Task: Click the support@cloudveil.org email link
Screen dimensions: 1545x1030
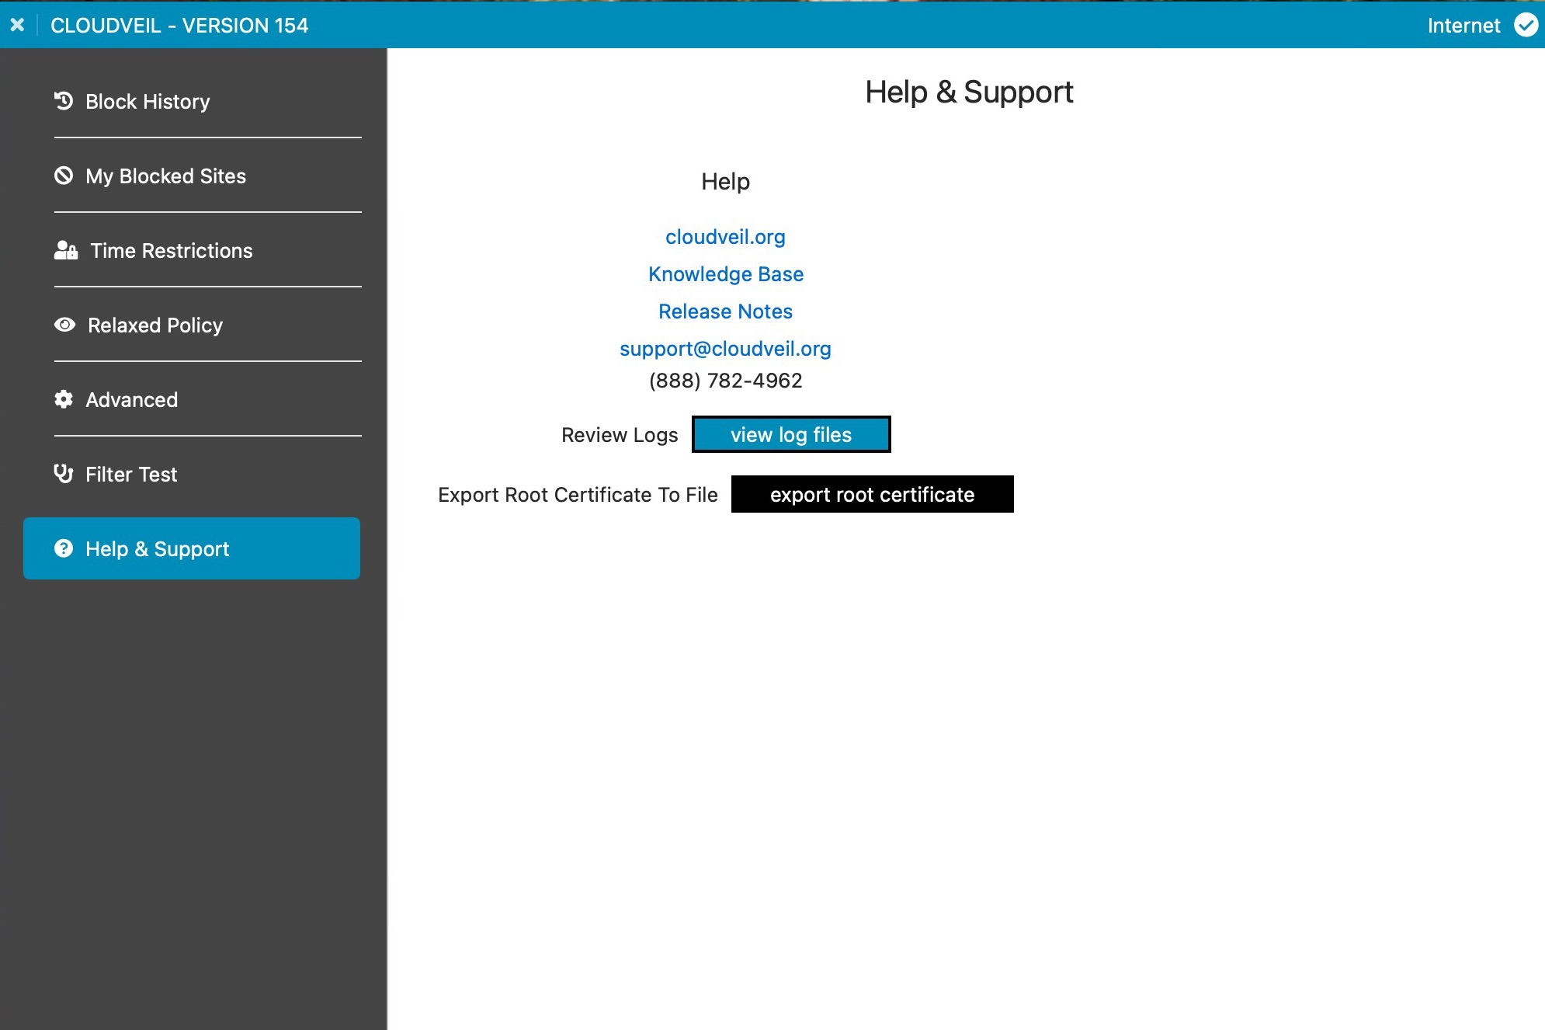Action: (x=725, y=349)
